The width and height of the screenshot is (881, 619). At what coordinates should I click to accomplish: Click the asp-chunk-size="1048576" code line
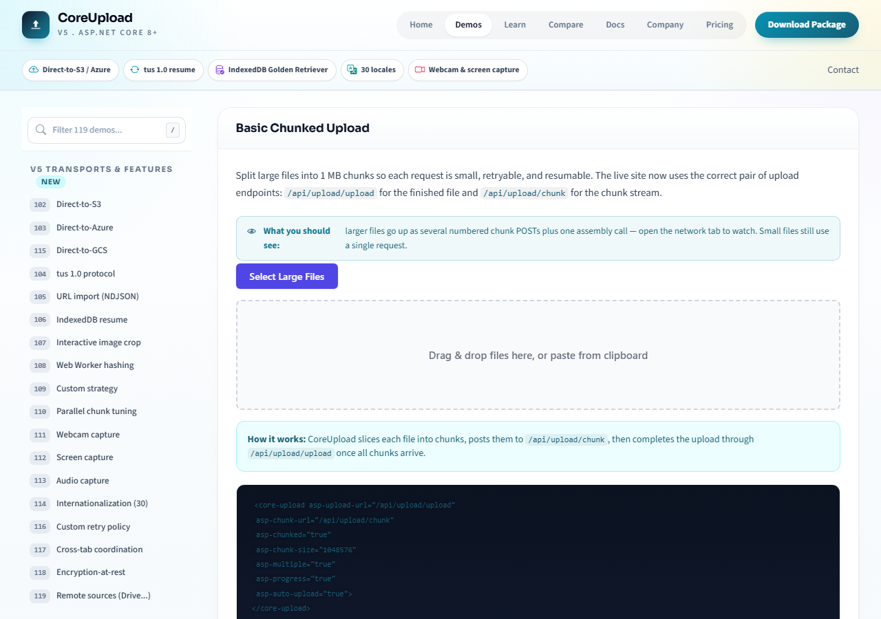tap(306, 550)
